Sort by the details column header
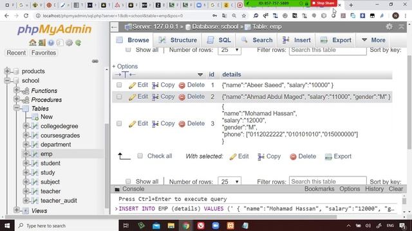The width and height of the screenshot is (412, 231). 232,74
